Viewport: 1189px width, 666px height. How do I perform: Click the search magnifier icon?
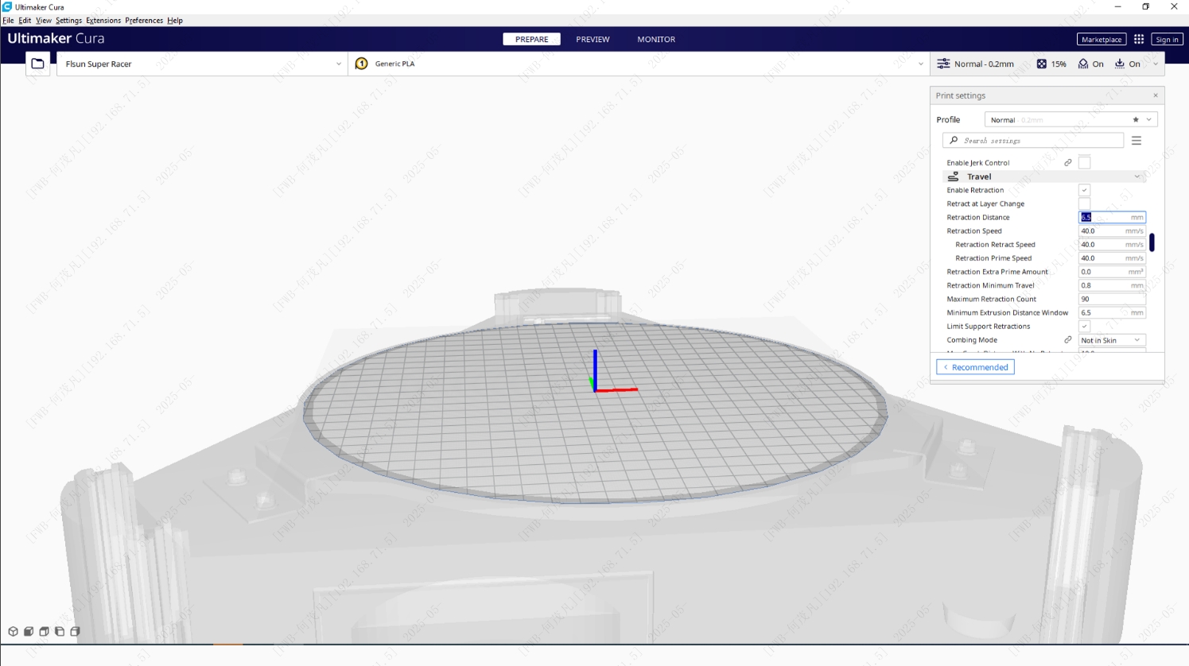(x=954, y=141)
